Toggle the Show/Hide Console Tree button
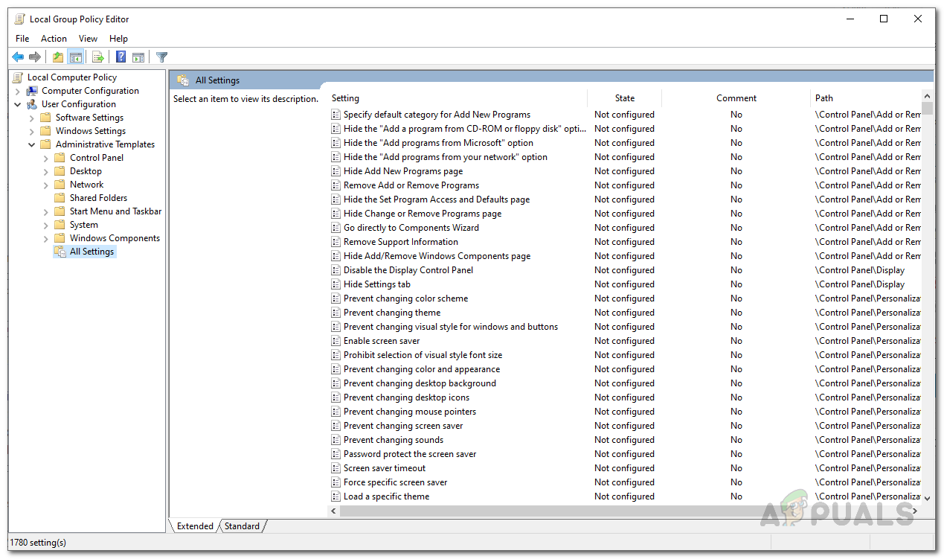 75,57
